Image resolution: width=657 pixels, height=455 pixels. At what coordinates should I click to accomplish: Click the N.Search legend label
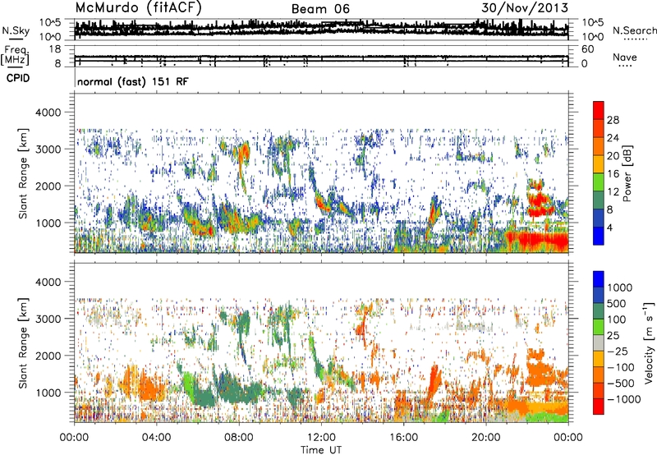pos(634,30)
